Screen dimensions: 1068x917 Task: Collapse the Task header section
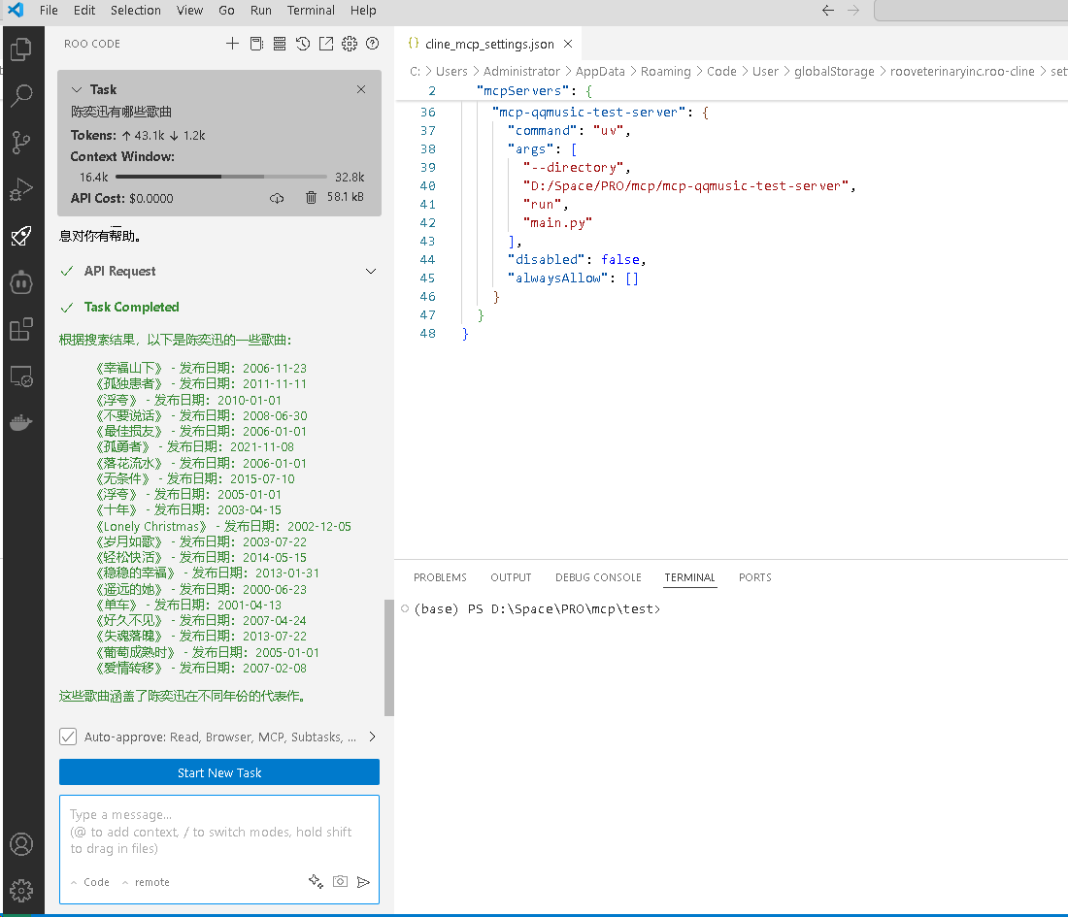tap(78, 89)
